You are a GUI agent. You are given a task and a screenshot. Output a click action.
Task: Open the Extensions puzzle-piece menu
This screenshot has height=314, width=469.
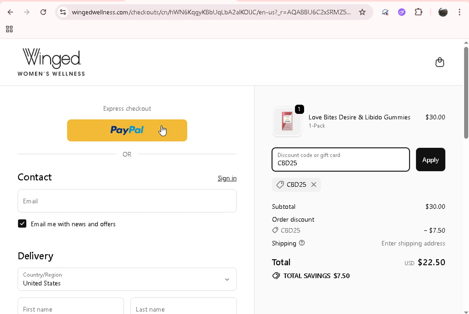tap(418, 12)
